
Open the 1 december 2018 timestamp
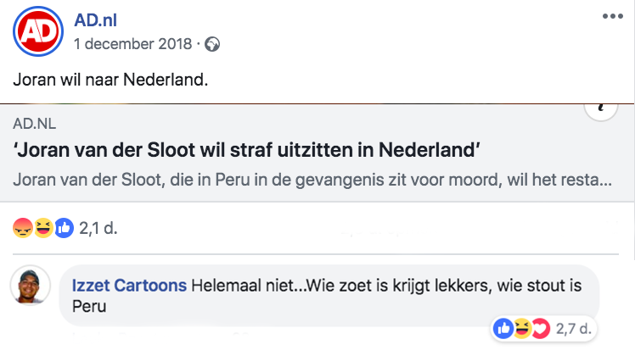[132, 43]
